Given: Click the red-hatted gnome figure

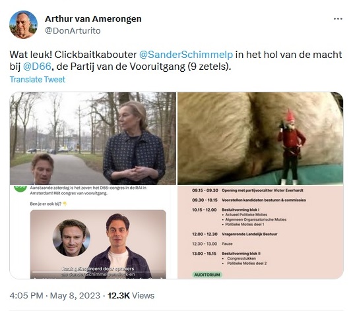Looking at the screenshot, I should tap(290, 147).
